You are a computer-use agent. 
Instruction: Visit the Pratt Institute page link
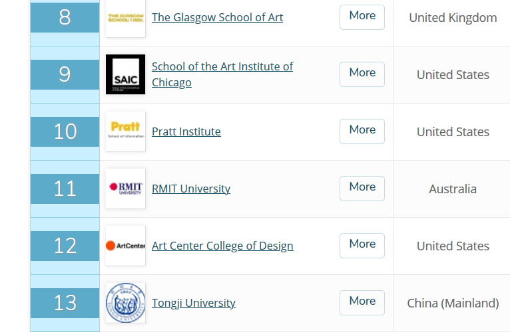(x=186, y=131)
